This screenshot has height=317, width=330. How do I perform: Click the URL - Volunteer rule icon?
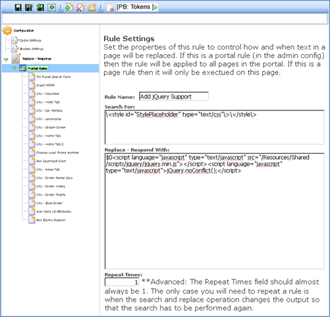(x=32, y=93)
